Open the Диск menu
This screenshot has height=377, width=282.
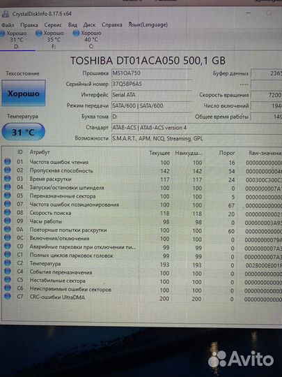pos(89,24)
